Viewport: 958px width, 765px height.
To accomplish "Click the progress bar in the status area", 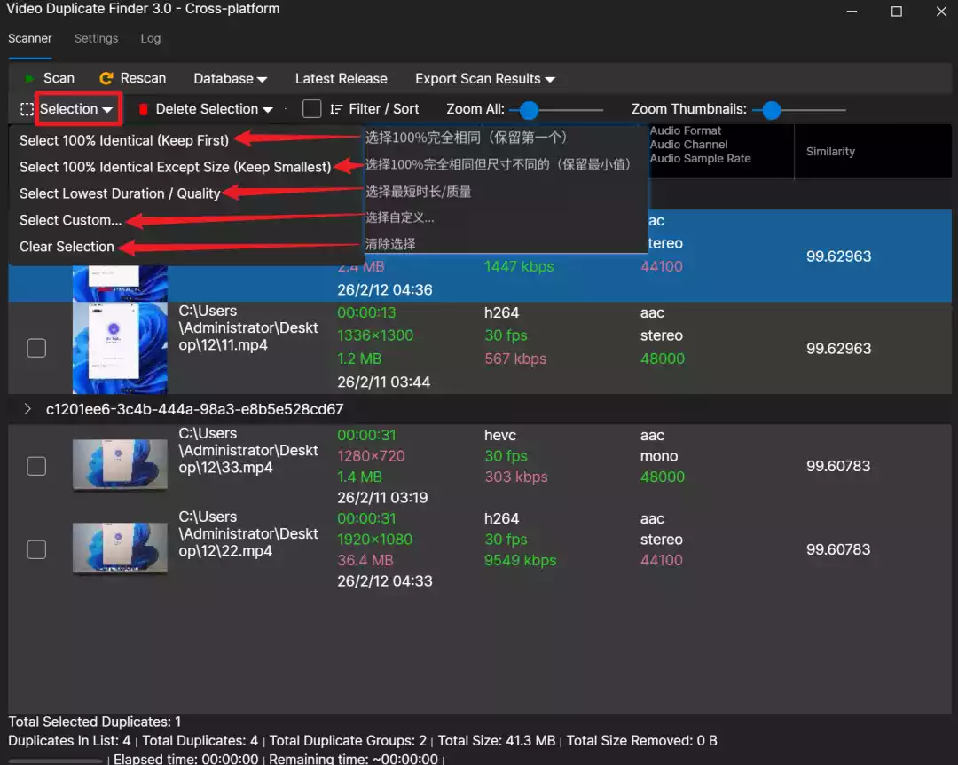I will point(56,761).
